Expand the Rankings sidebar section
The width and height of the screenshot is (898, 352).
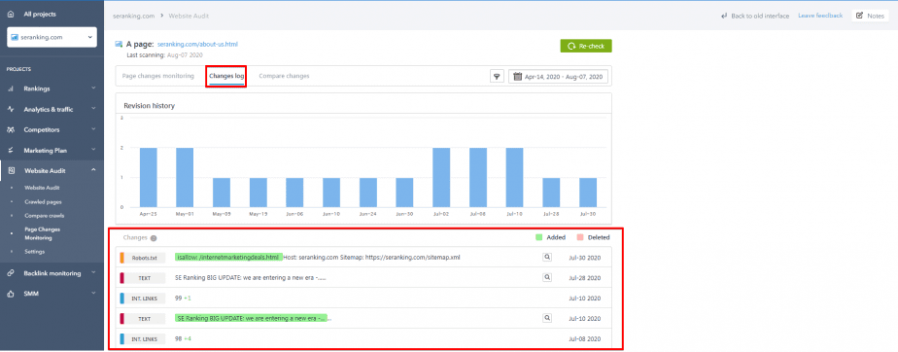click(52, 88)
